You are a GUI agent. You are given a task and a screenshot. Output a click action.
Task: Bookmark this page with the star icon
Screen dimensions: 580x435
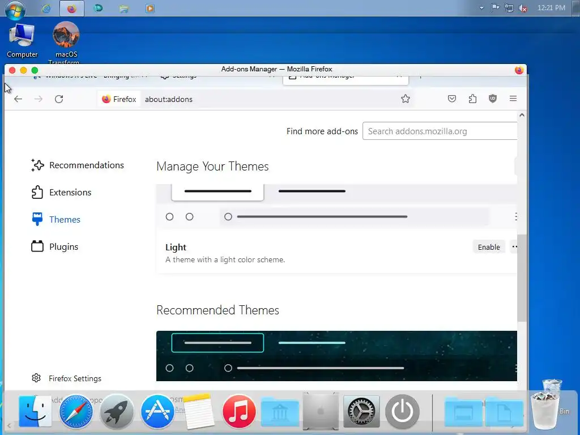pos(406,99)
